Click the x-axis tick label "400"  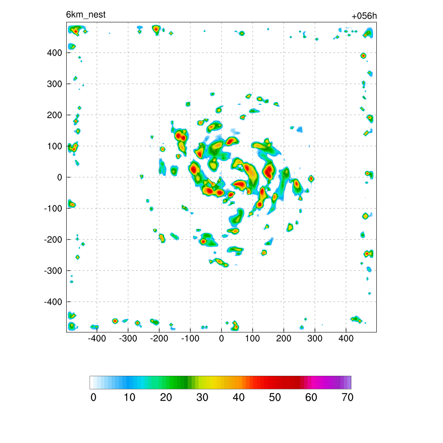coord(346,338)
